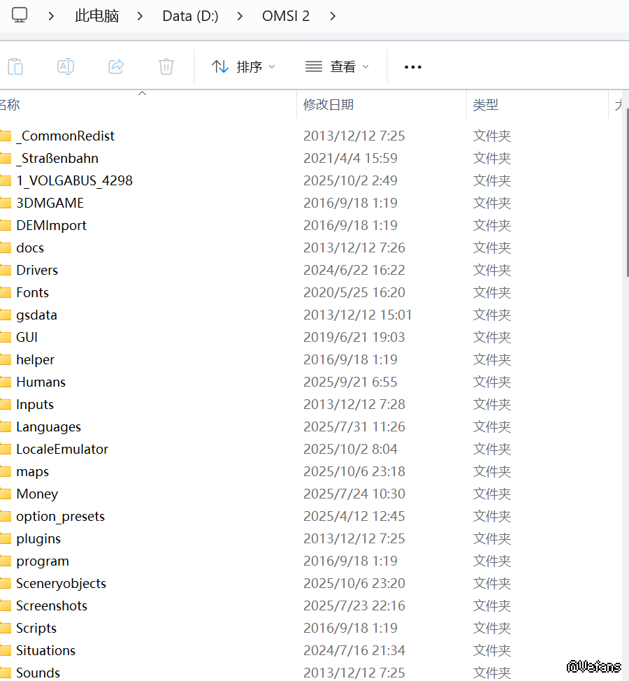Sort by 类型 column header
The height and width of the screenshot is (681, 629).
pyautogui.click(x=486, y=105)
